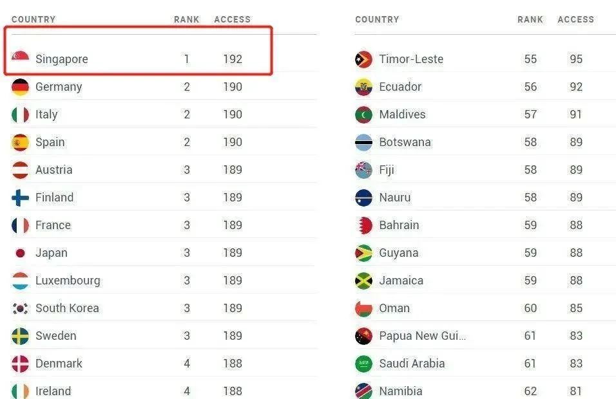Click Singapore's access score 192
The height and width of the screenshot is (399, 616).
233,59
